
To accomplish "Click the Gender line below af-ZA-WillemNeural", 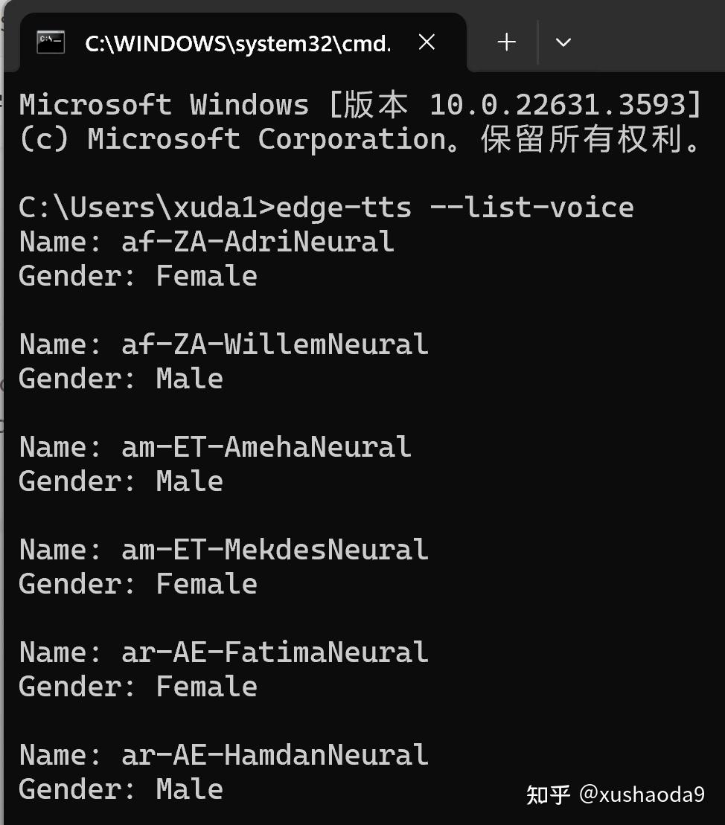I will (121, 379).
